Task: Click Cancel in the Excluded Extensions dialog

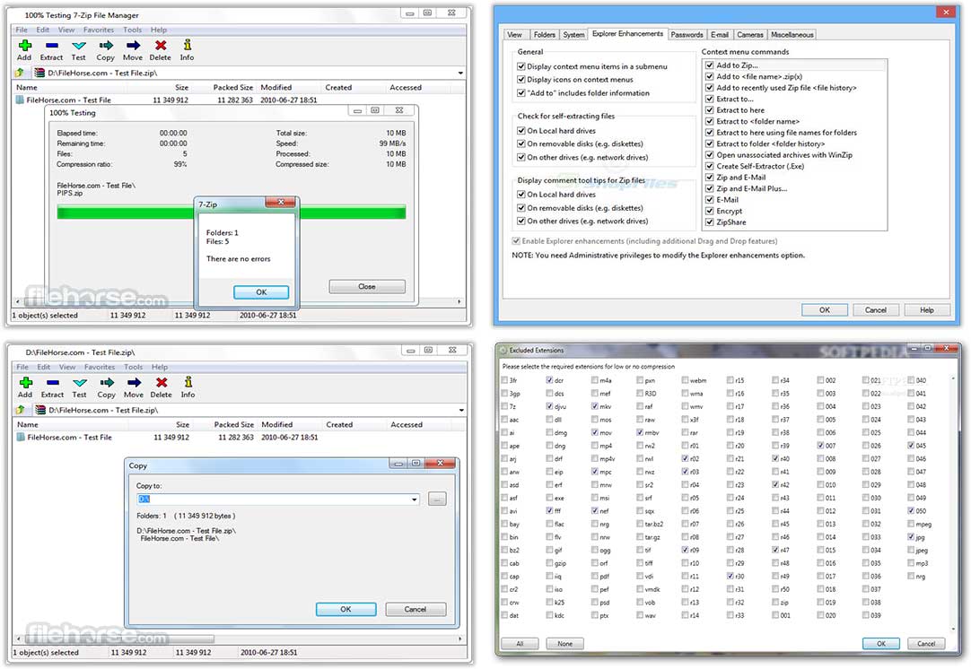Action: pyautogui.click(x=926, y=644)
